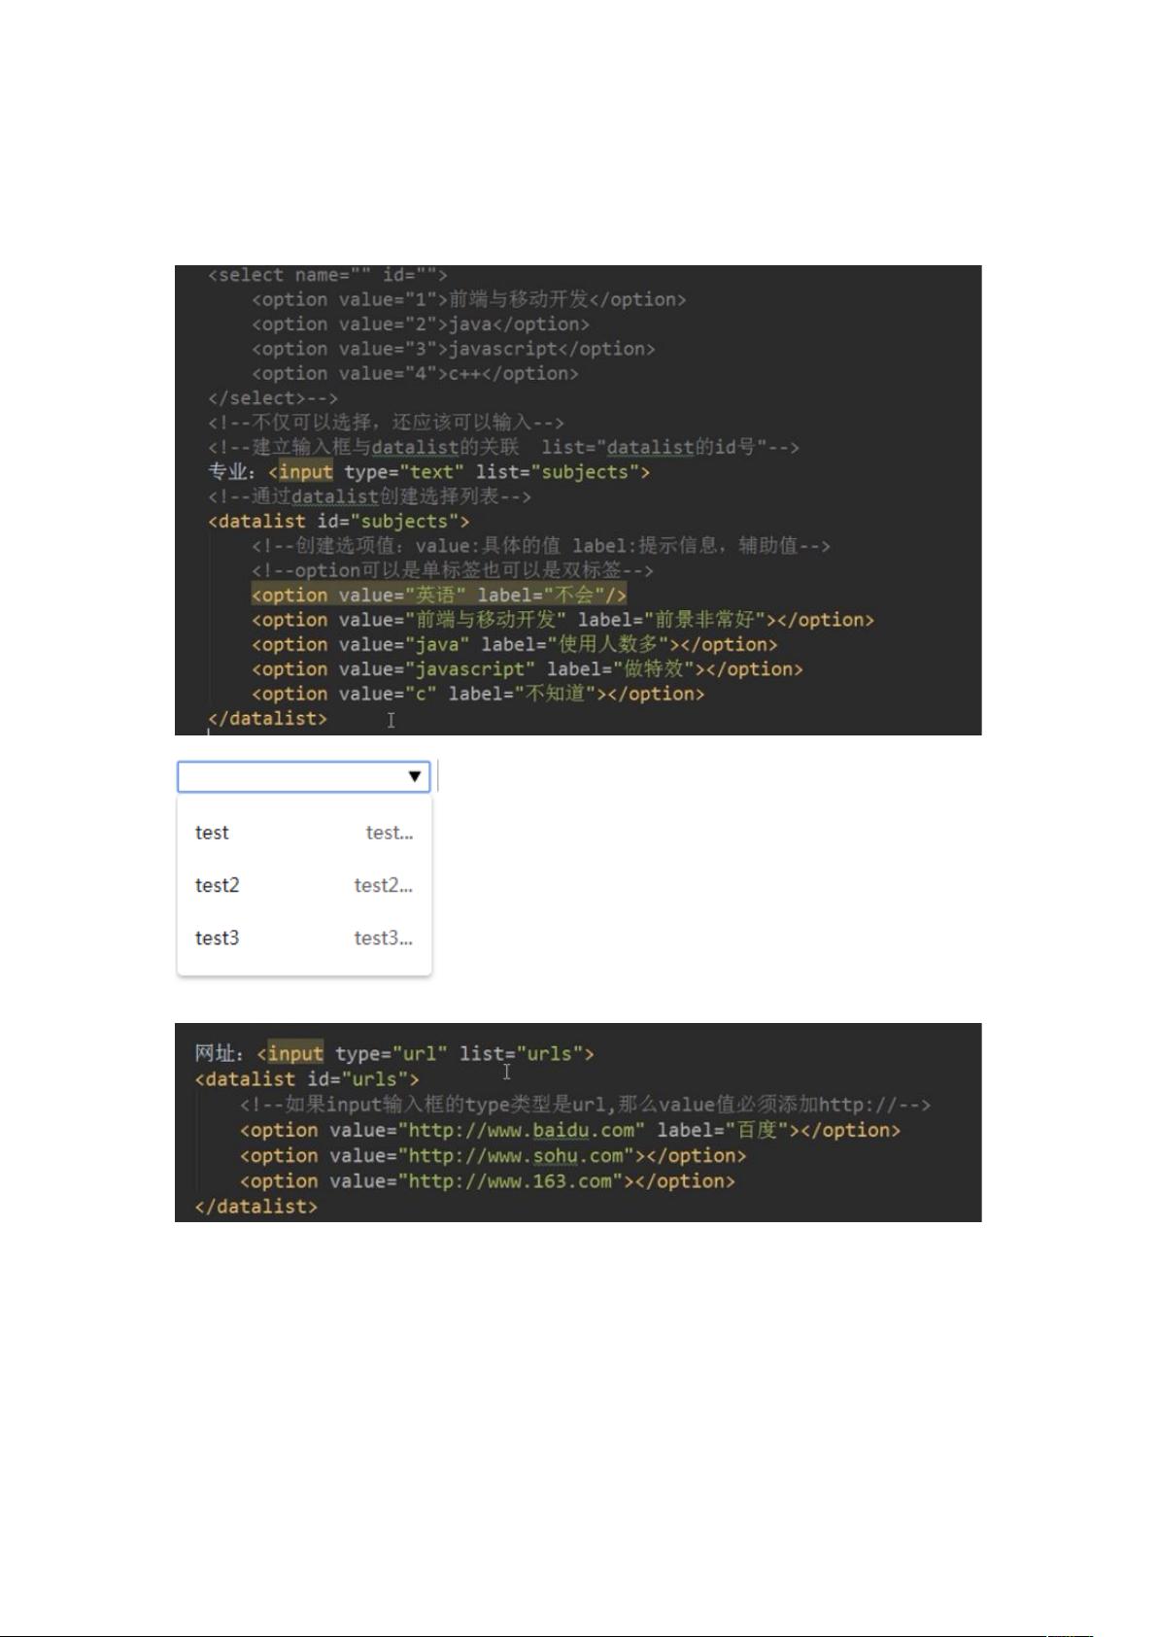Select the "test" suggestion
Image resolution: width=1158 pixels, height=1637 pixels.
[304, 833]
